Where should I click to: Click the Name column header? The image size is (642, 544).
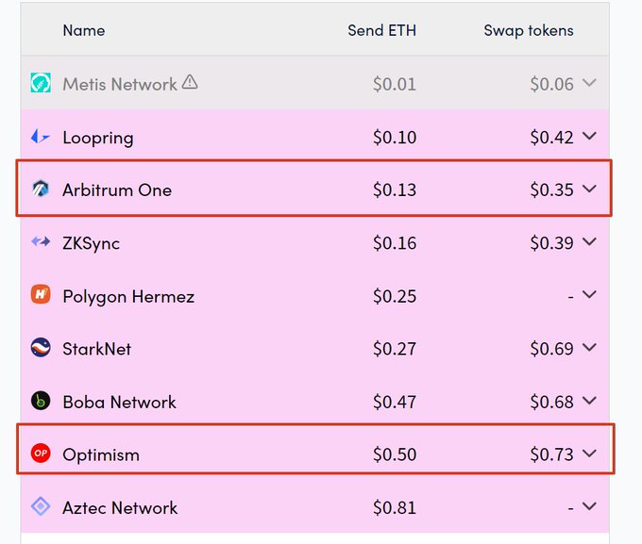(x=84, y=30)
